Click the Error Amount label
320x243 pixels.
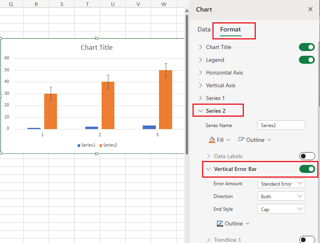(228, 184)
